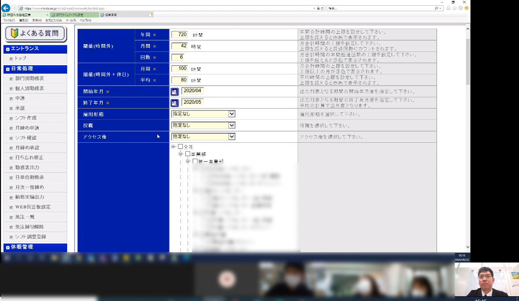519x301 pixels.
Task: Open the browser home icon
Action: tap(448, 8)
